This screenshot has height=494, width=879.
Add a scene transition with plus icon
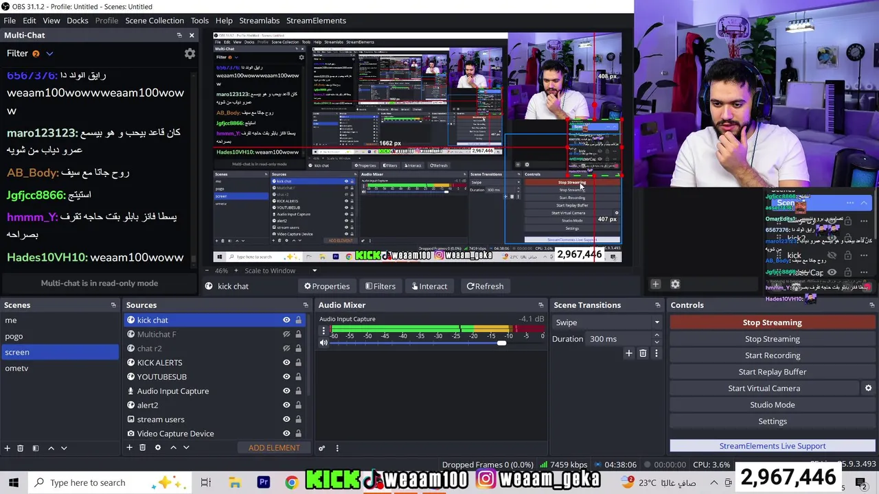tap(628, 353)
